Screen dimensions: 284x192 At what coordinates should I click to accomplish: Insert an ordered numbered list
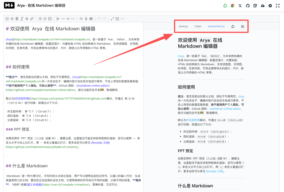click(x=45, y=19)
